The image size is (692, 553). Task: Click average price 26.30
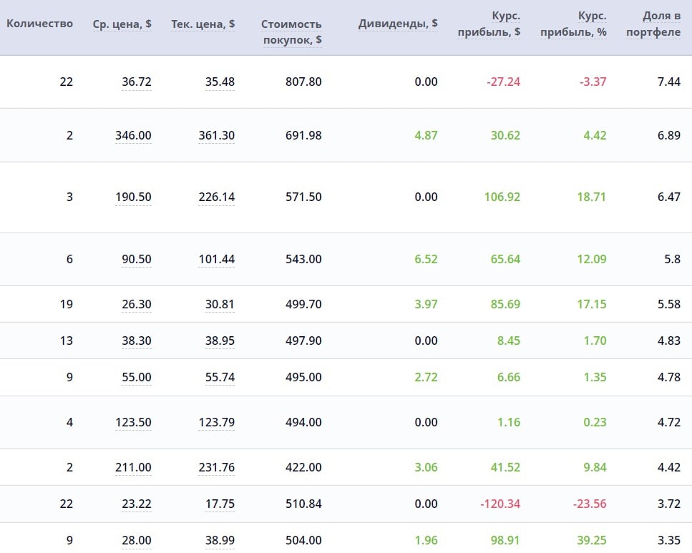137,304
